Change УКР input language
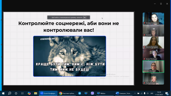The height and width of the screenshot is (96, 171). (152, 93)
